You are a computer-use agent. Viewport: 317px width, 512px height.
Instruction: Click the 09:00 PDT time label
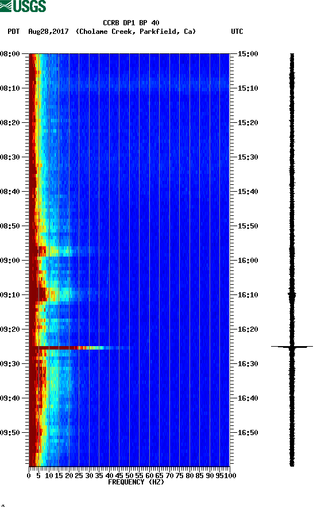pyautogui.click(x=10, y=261)
